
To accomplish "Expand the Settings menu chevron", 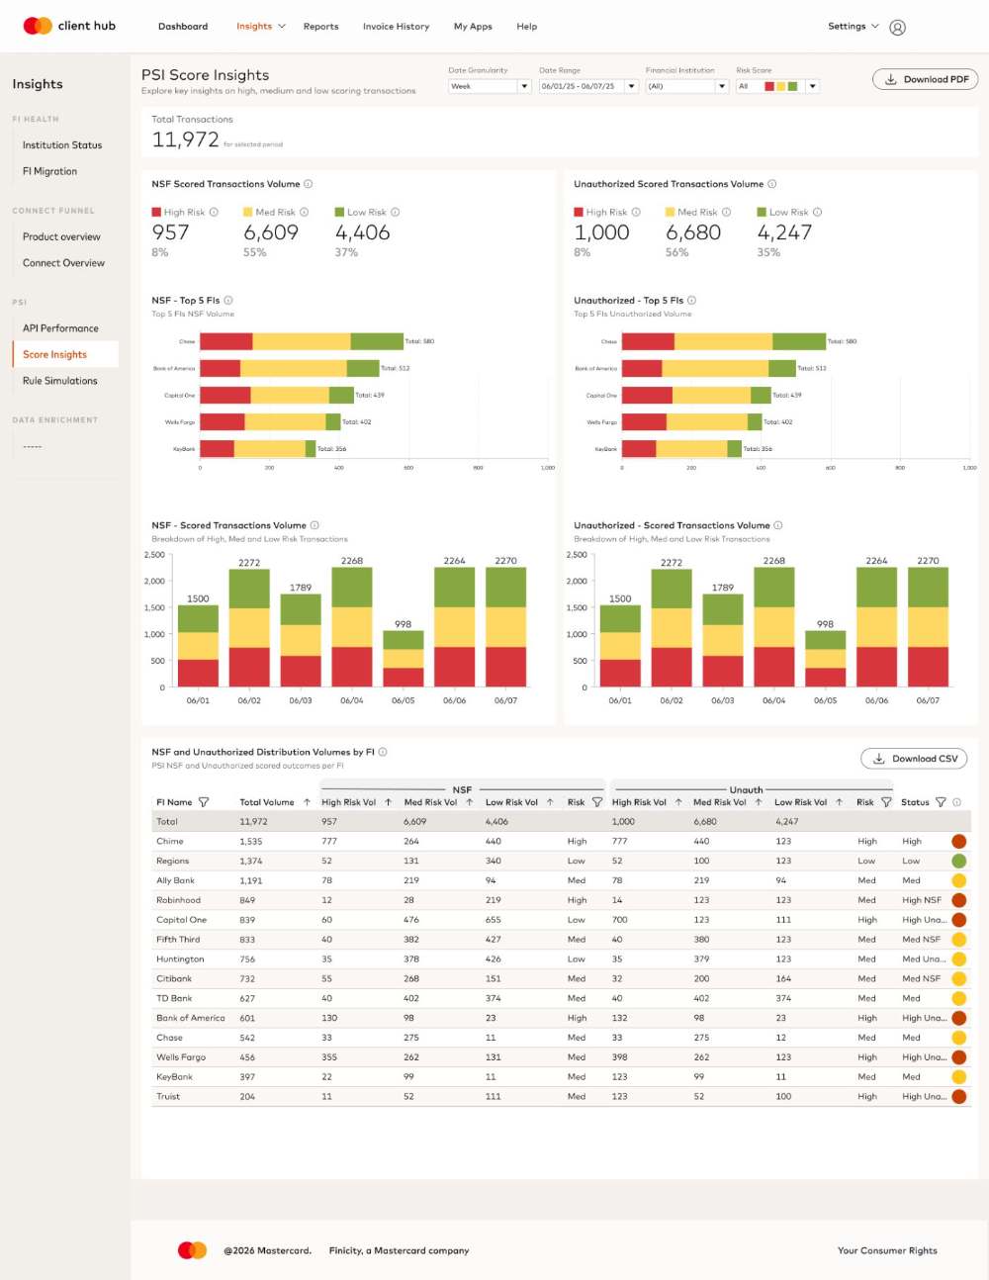I will [875, 27].
